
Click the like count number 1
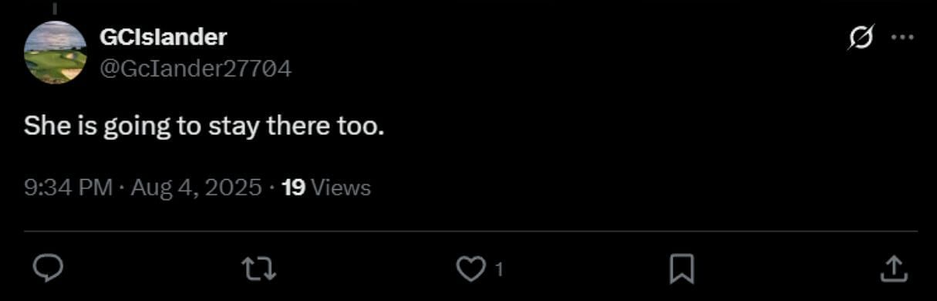coord(499,269)
